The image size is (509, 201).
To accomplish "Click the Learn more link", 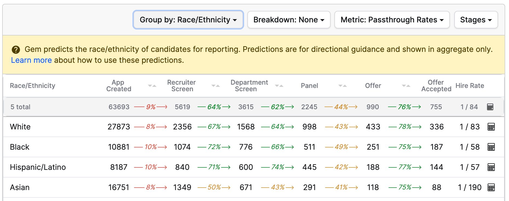I will 31,60.
